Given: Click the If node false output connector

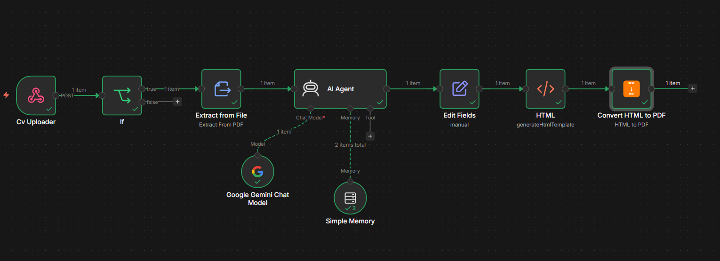Looking at the screenshot, I should point(142,102).
